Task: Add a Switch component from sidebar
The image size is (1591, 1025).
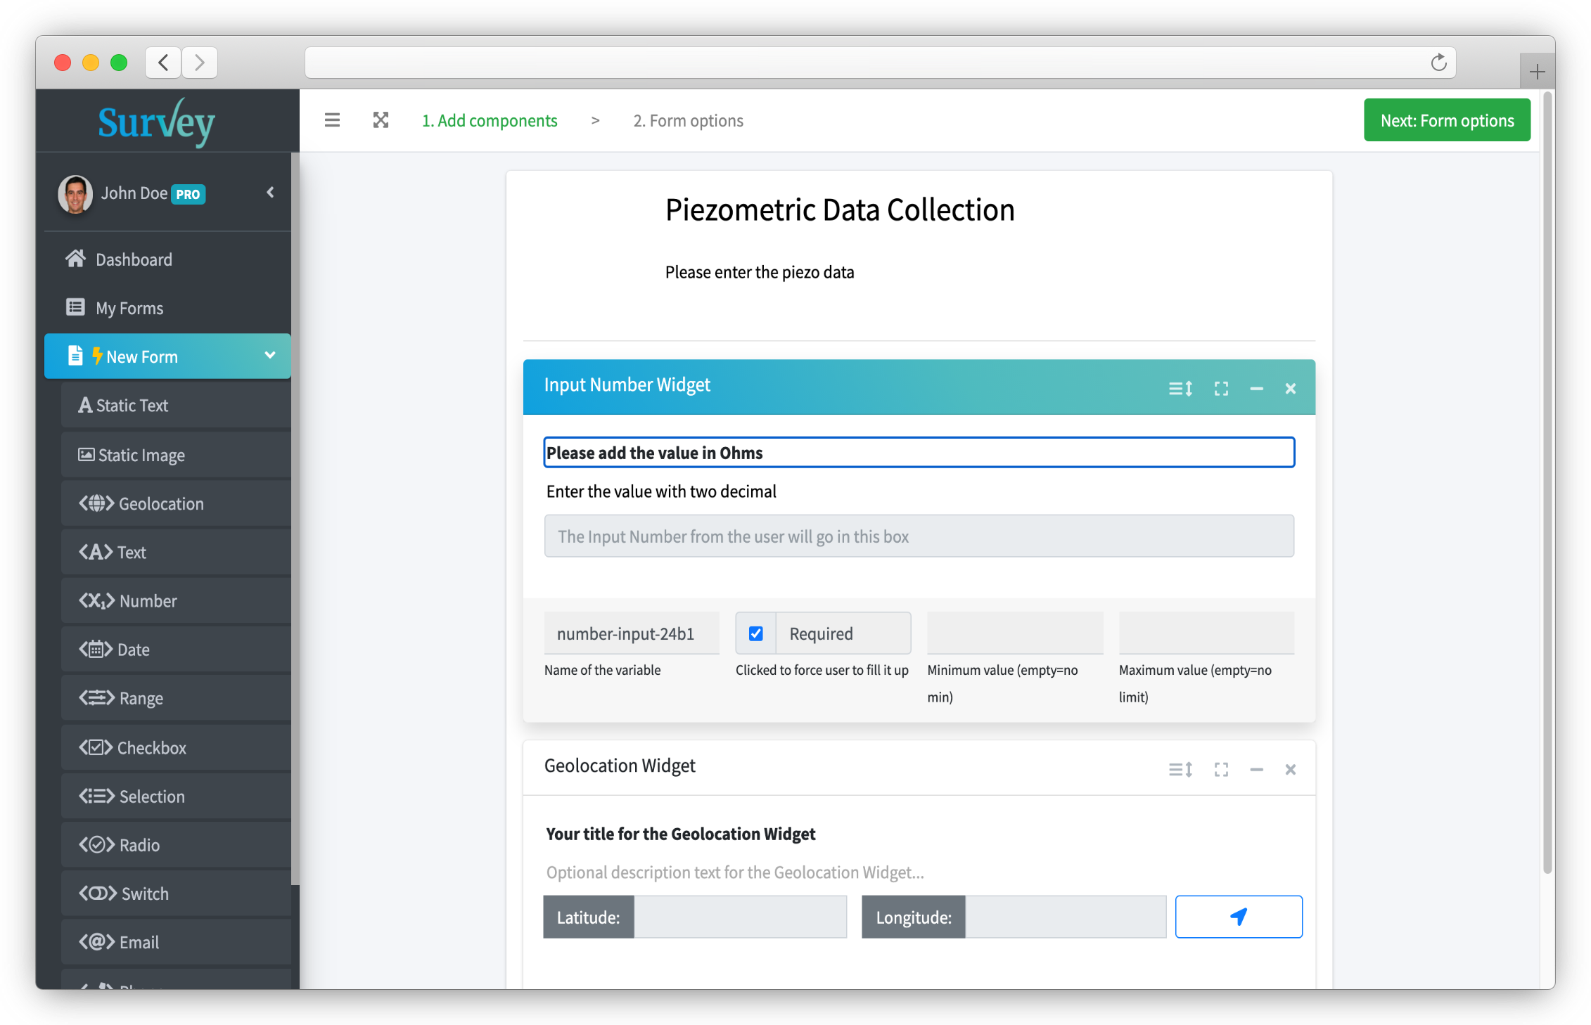Action: 144,894
